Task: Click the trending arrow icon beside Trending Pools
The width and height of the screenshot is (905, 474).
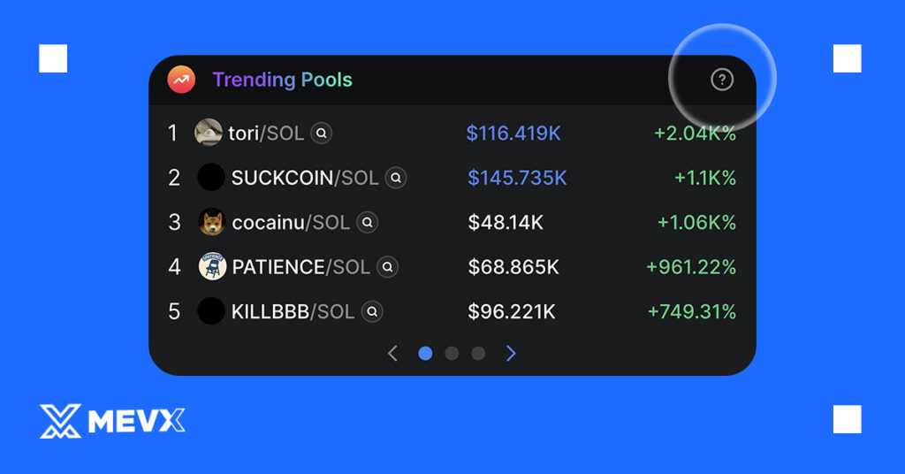Action: (181, 80)
